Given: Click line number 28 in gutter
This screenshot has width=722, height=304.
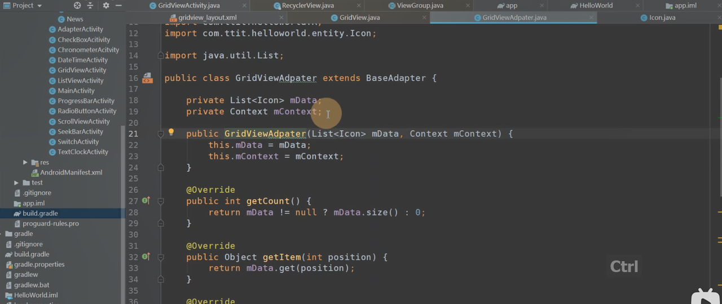Looking at the screenshot, I should [x=133, y=212].
